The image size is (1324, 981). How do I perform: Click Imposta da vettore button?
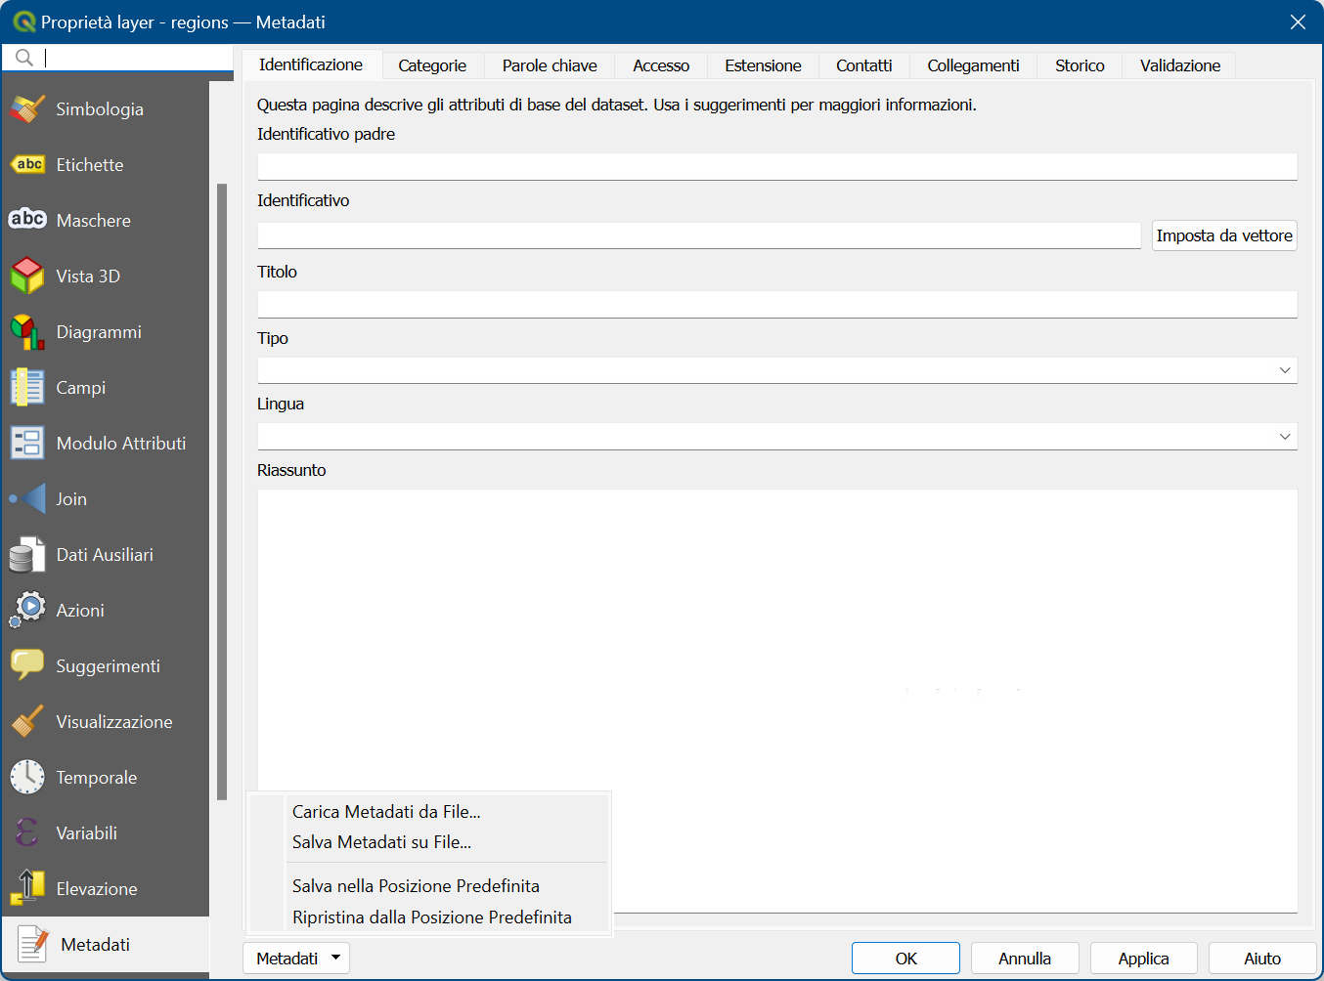(1224, 235)
